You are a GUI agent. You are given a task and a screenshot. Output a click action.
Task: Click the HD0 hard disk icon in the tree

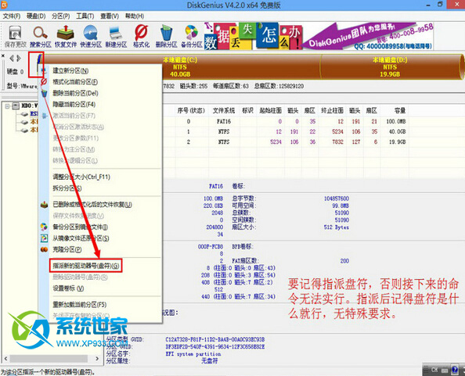click(16, 106)
